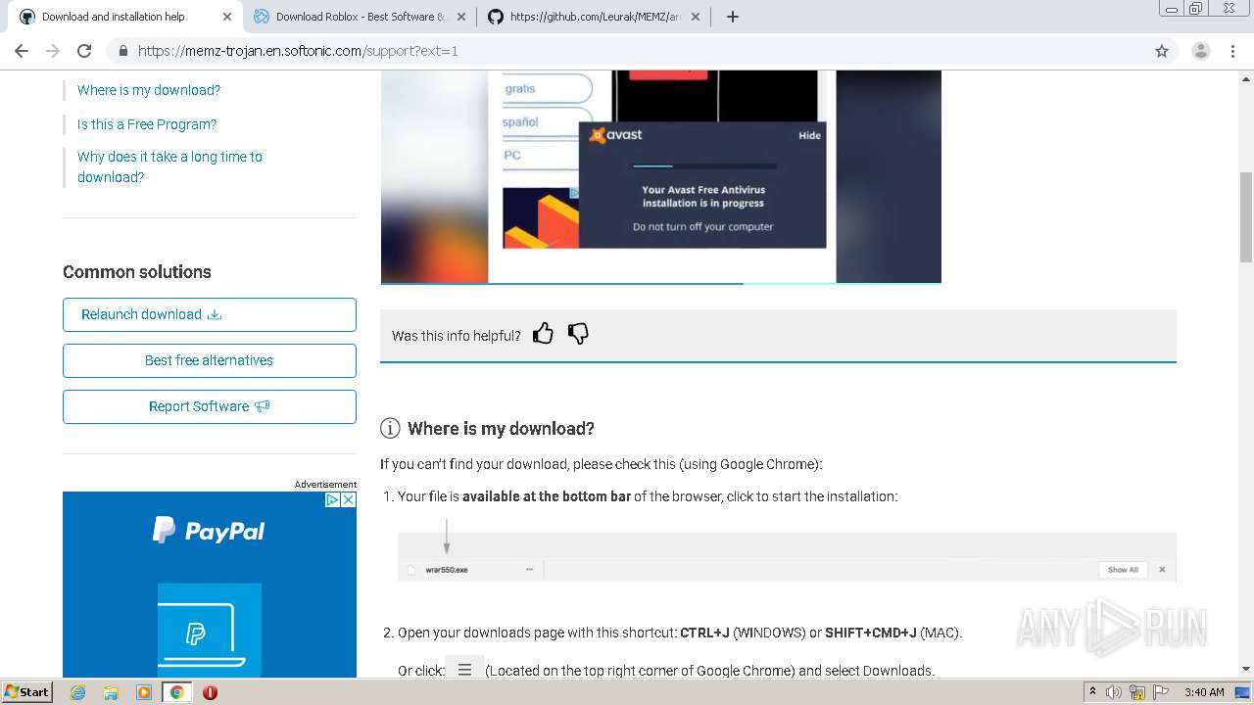
Task: Switch to the Download Roblox tab
Action: pyautogui.click(x=359, y=17)
